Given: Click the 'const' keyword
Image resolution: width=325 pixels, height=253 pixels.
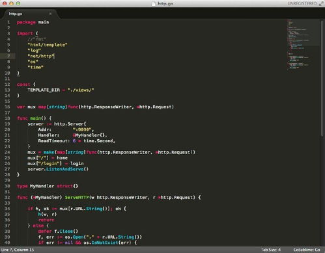Looking at the screenshot, I should [23, 85].
